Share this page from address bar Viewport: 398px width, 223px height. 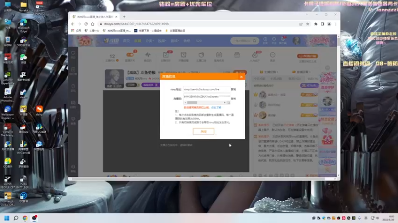pos(301,24)
